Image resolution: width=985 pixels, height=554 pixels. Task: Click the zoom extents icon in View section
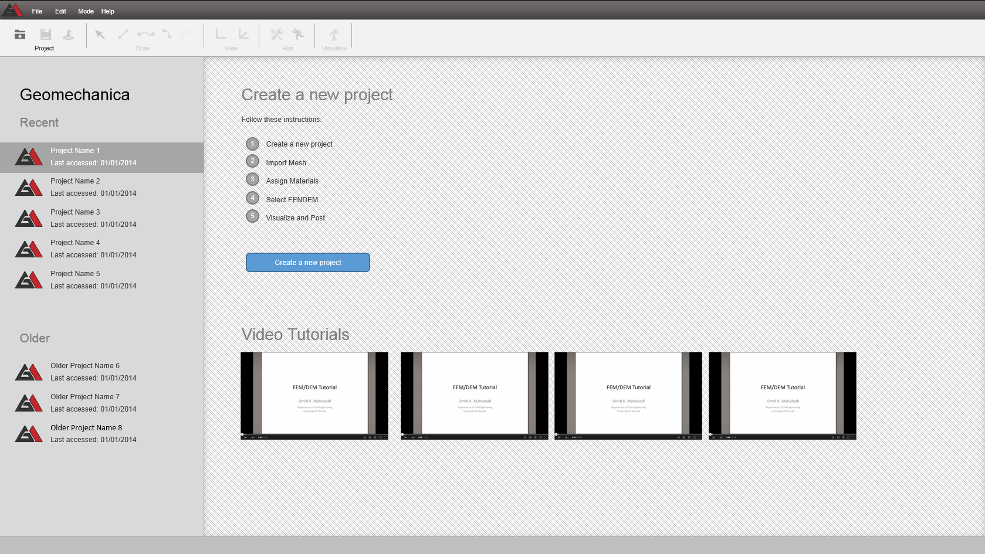[x=244, y=35]
